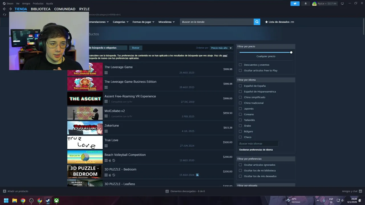Open the Zekertune game listing
The height and width of the screenshot is (205, 365).
pos(150,128)
